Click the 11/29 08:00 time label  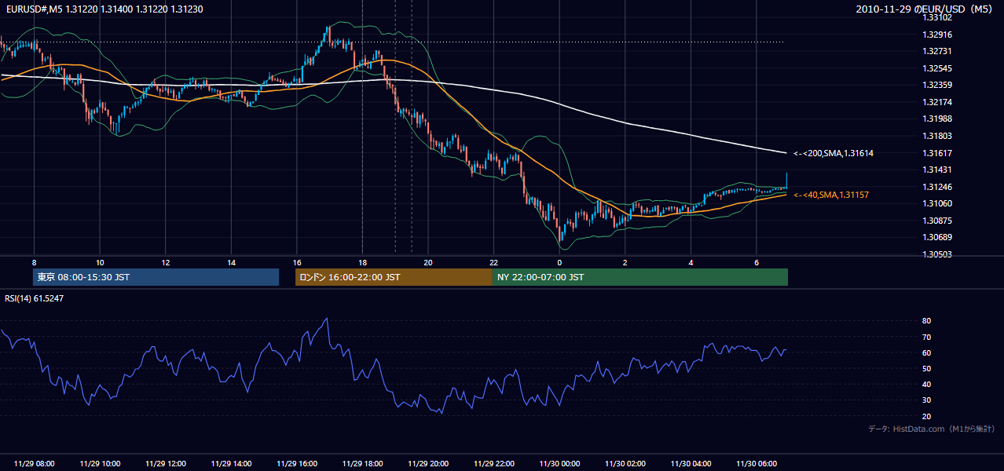pos(34,464)
